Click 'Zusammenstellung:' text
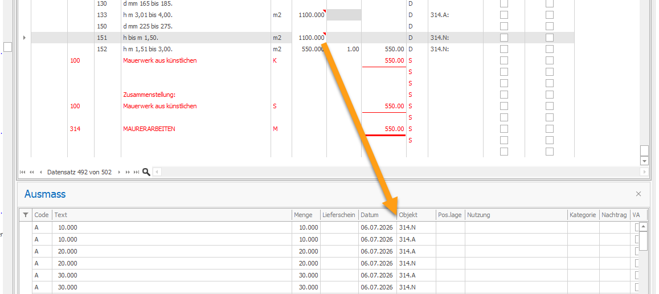The image size is (659, 294). point(149,95)
